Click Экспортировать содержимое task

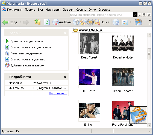pyautogui.click(x=31, y=47)
